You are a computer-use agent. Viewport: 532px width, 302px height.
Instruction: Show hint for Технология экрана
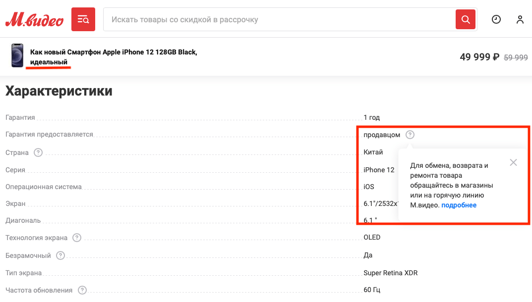click(x=77, y=238)
